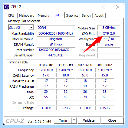Click the XMP-3002 voltage 1.350 V
The image size is (128, 128).
click(x=105, y=108)
